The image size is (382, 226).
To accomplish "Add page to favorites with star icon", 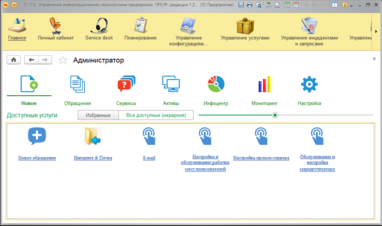I will 63,61.
